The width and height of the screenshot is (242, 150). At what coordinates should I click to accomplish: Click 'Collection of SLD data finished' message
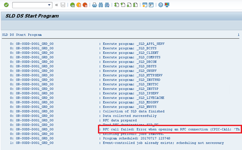(134, 111)
